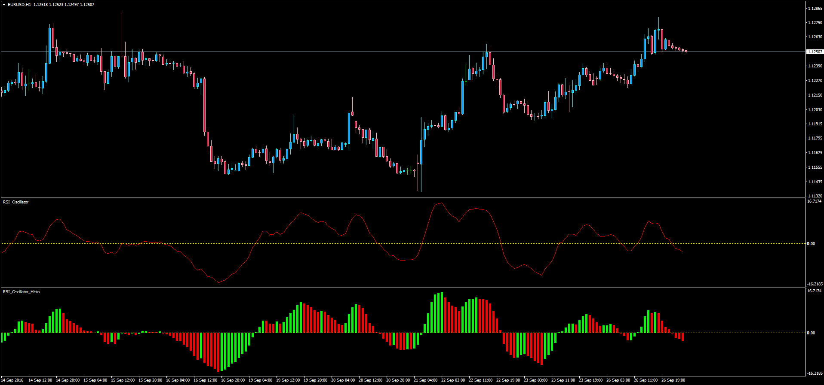Screen dimensions: 824x385
Task: Click the EURUSD,H1 chart title text
Action: (19, 5)
